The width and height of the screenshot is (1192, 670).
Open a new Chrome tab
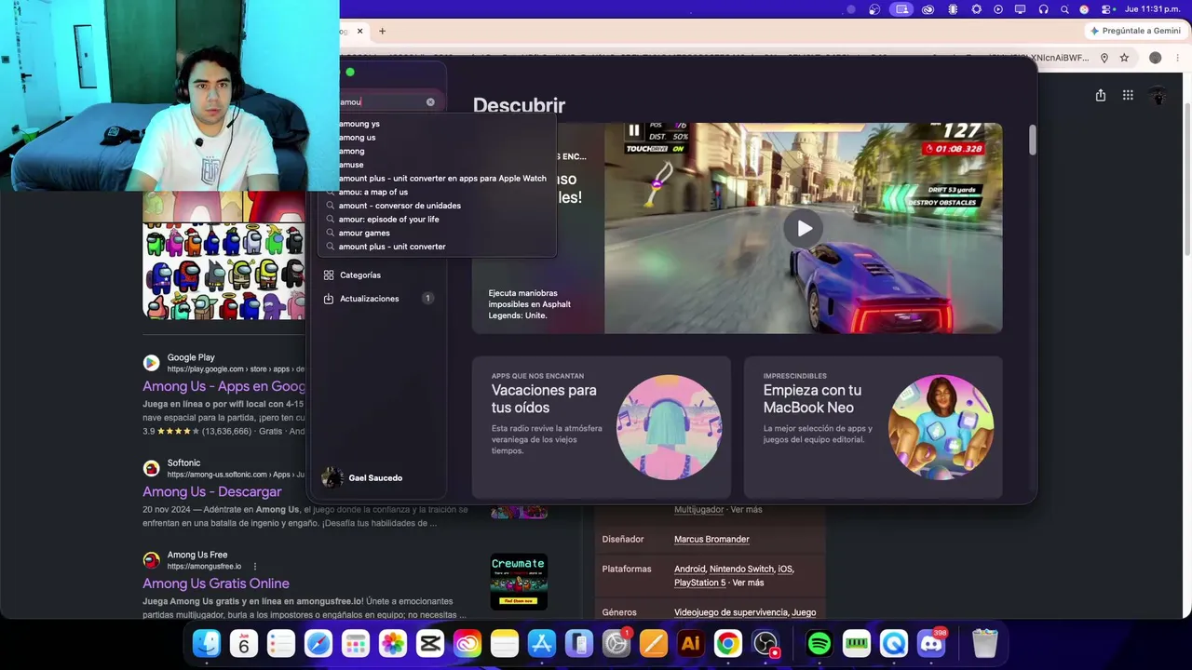tap(382, 31)
